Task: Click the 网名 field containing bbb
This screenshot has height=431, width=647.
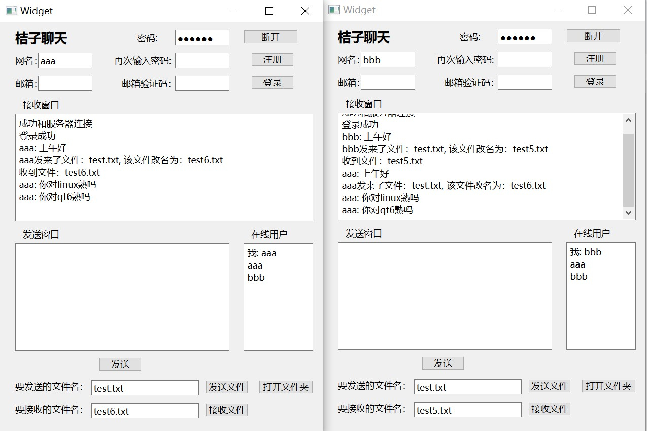Action: tap(388, 60)
